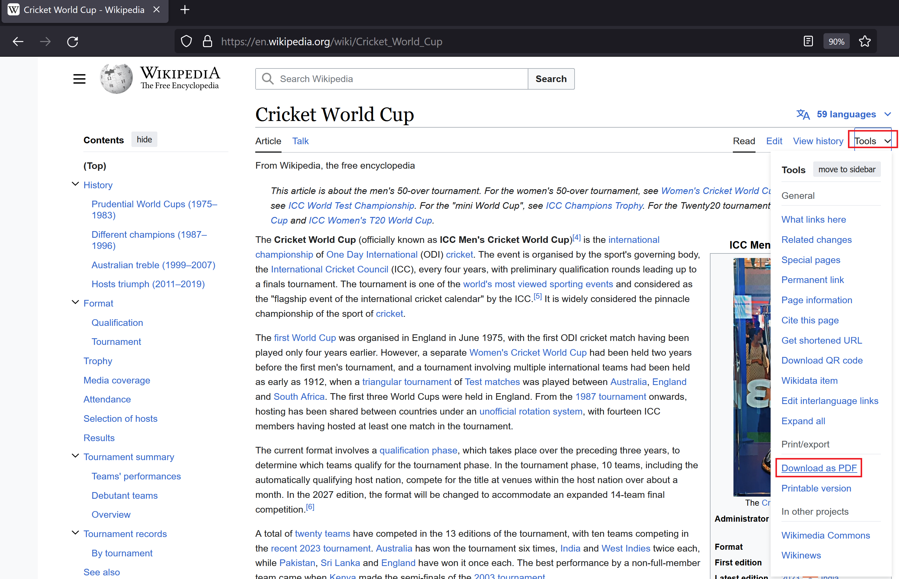Open a new browser tab
899x579 pixels.
(184, 9)
